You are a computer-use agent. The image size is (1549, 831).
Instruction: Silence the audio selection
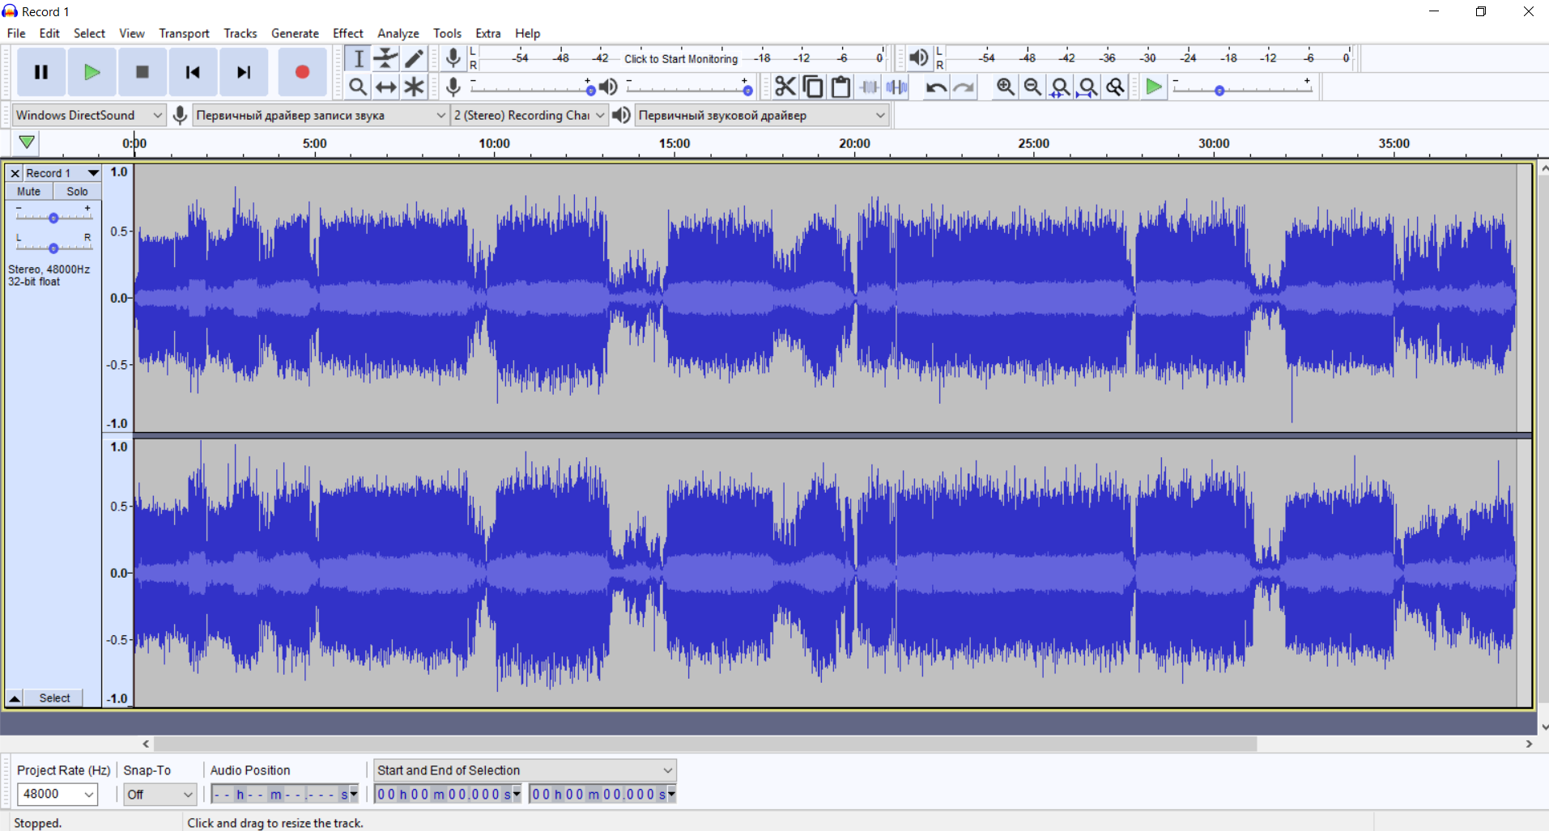coord(896,87)
